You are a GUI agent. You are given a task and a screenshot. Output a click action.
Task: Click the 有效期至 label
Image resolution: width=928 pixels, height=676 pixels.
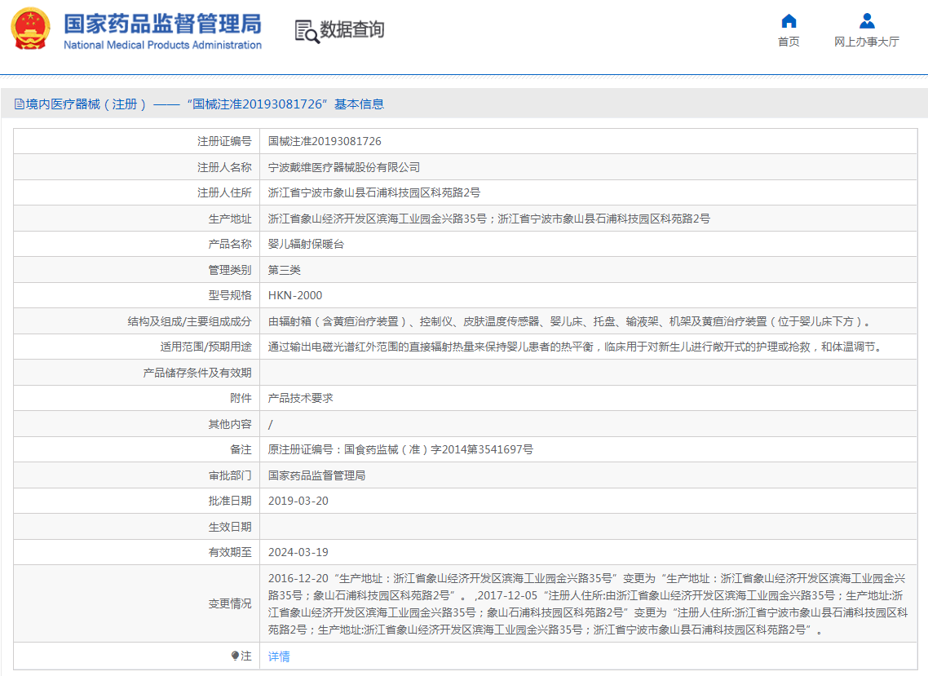(230, 552)
